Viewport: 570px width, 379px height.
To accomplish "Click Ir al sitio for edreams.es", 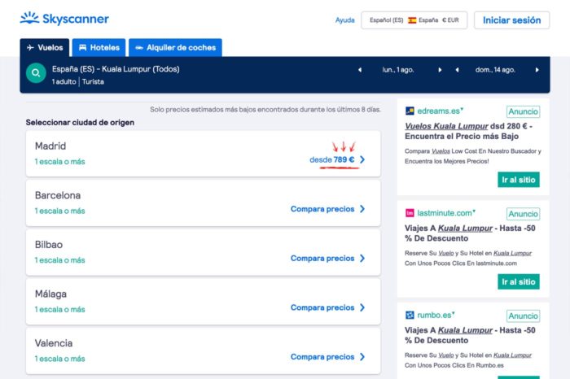I will 519,180.
